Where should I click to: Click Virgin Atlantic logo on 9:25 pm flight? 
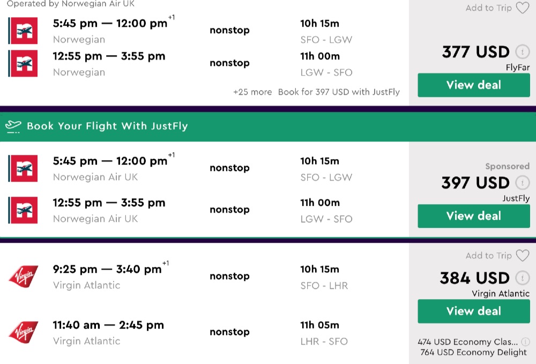24,277
